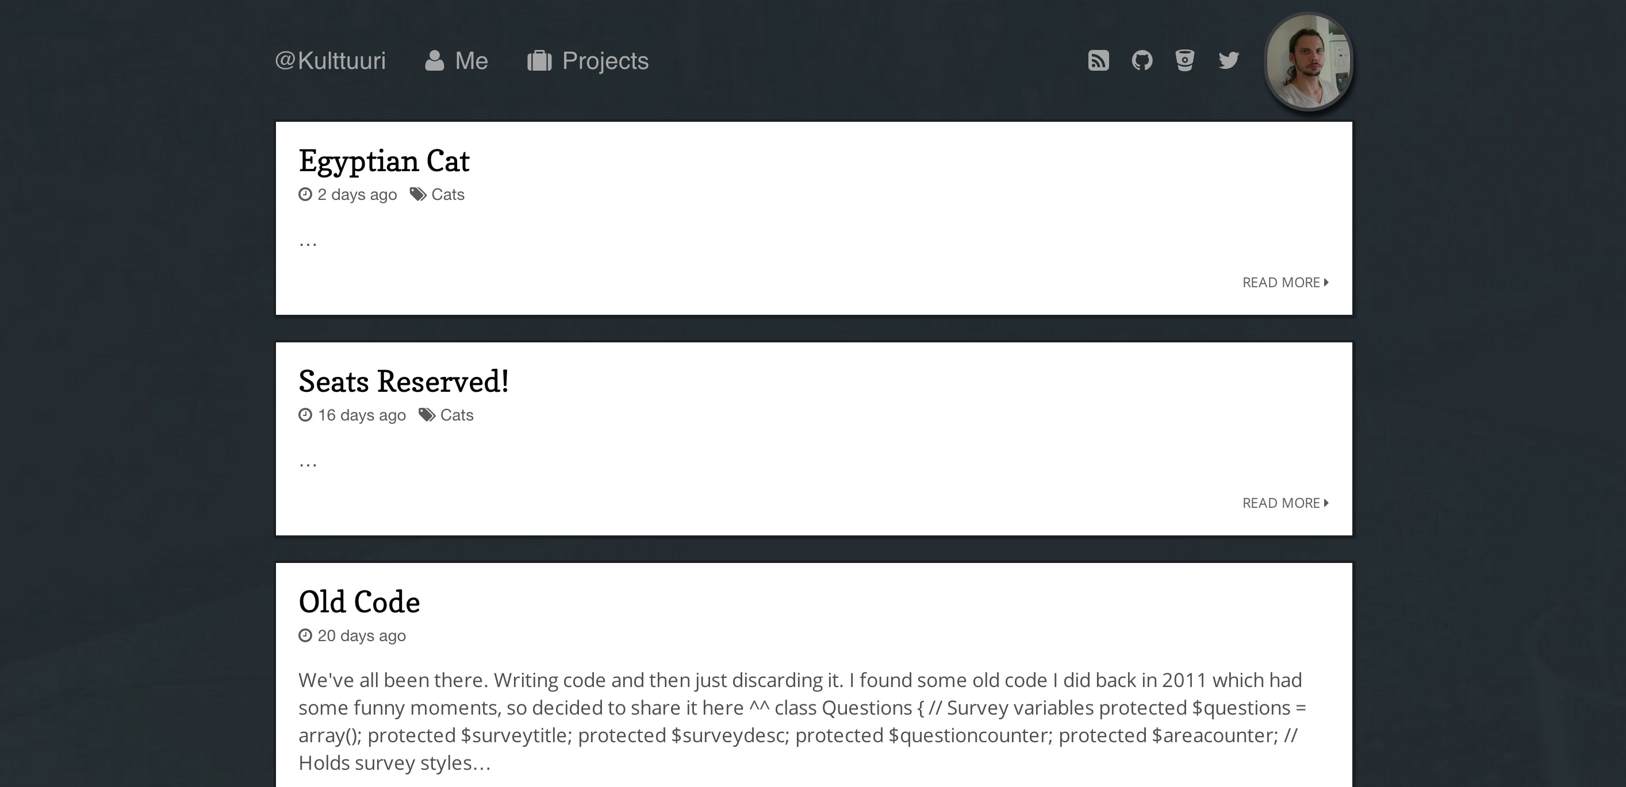Image resolution: width=1626 pixels, height=787 pixels.
Task: Open the Projects menu item
Action: pos(605,60)
